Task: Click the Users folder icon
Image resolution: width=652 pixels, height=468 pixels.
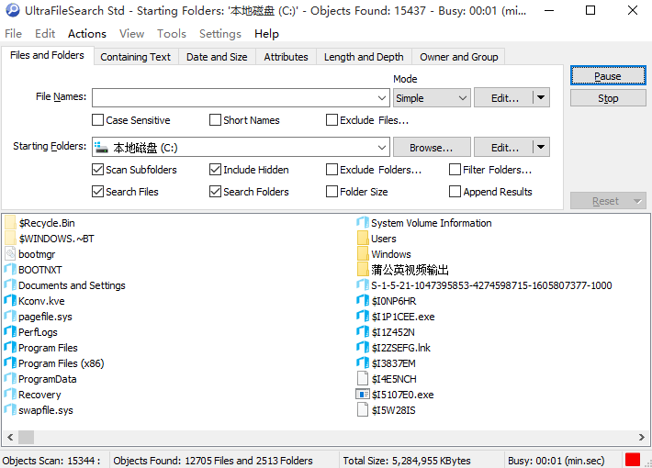Action: 363,239
